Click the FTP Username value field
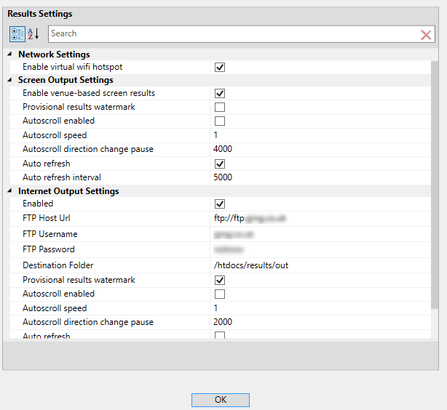The height and width of the screenshot is (410, 447). (x=320, y=234)
